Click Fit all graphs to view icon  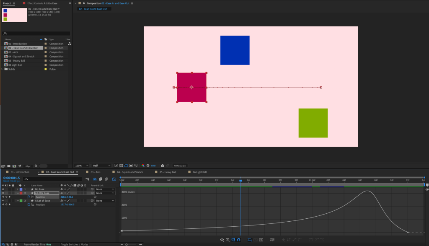(261, 240)
